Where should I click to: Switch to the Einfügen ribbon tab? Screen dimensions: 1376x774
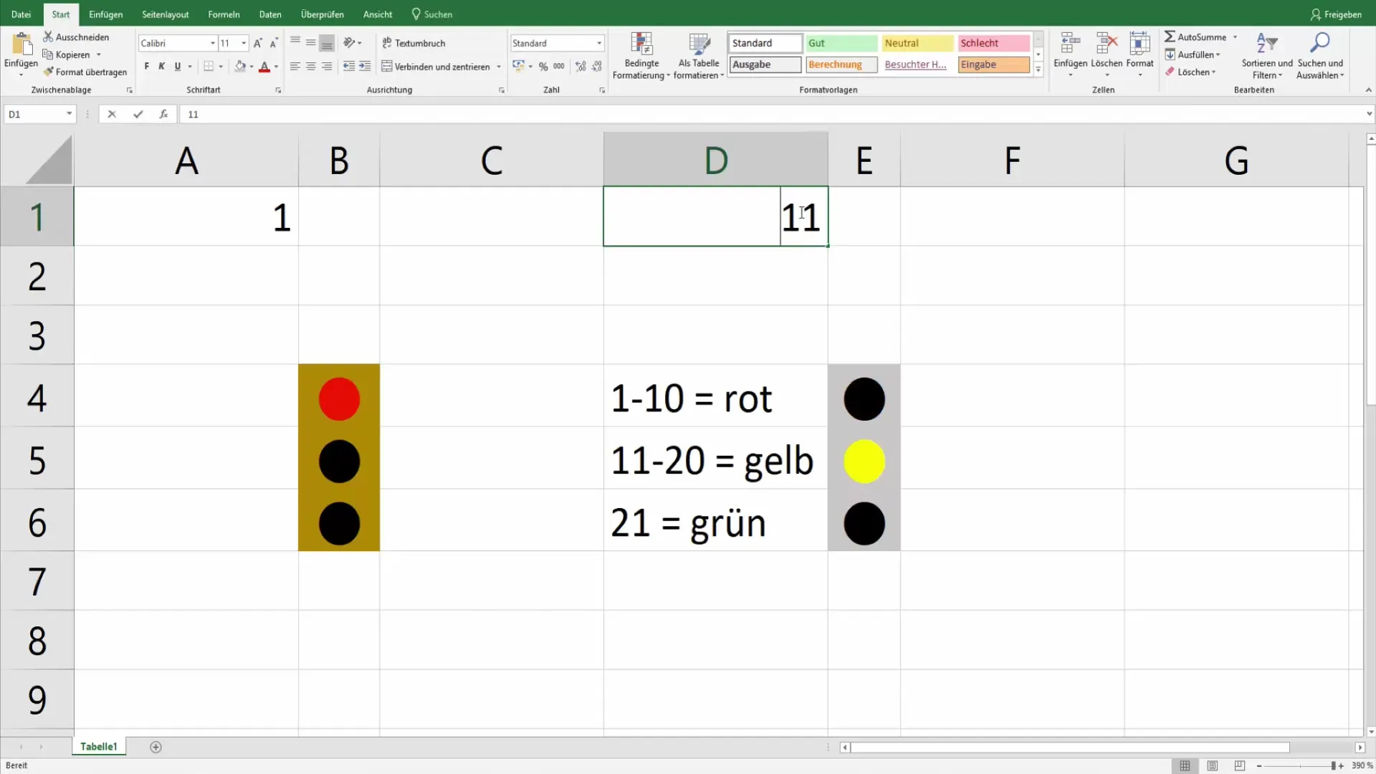[105, 14]
